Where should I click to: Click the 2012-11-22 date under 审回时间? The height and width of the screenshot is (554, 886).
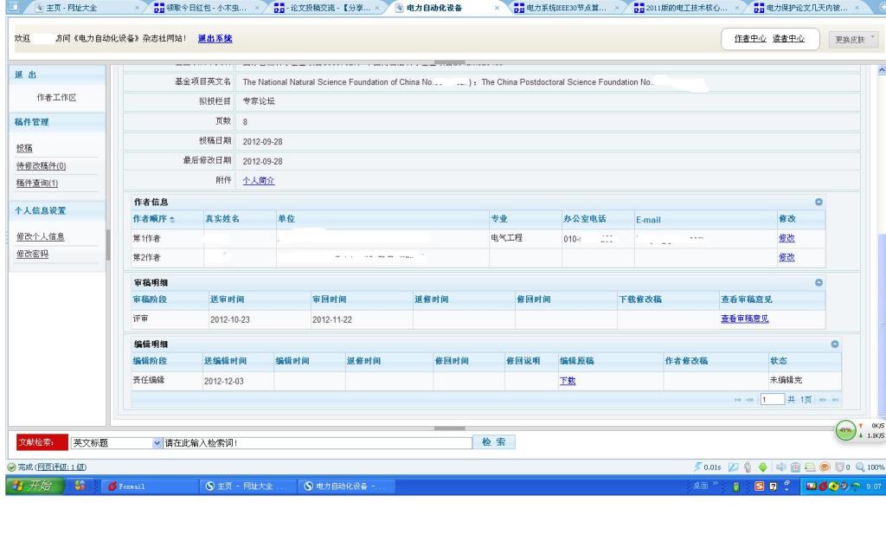pyautogui.click(x=332, y=320)
